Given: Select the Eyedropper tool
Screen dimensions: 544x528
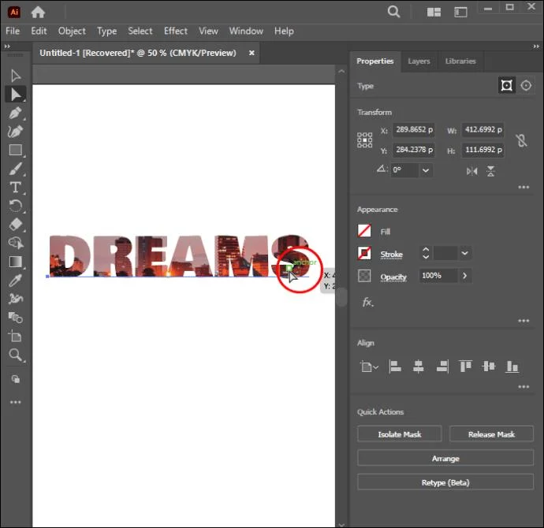Looking at the screenshot, I should (15, 281).
